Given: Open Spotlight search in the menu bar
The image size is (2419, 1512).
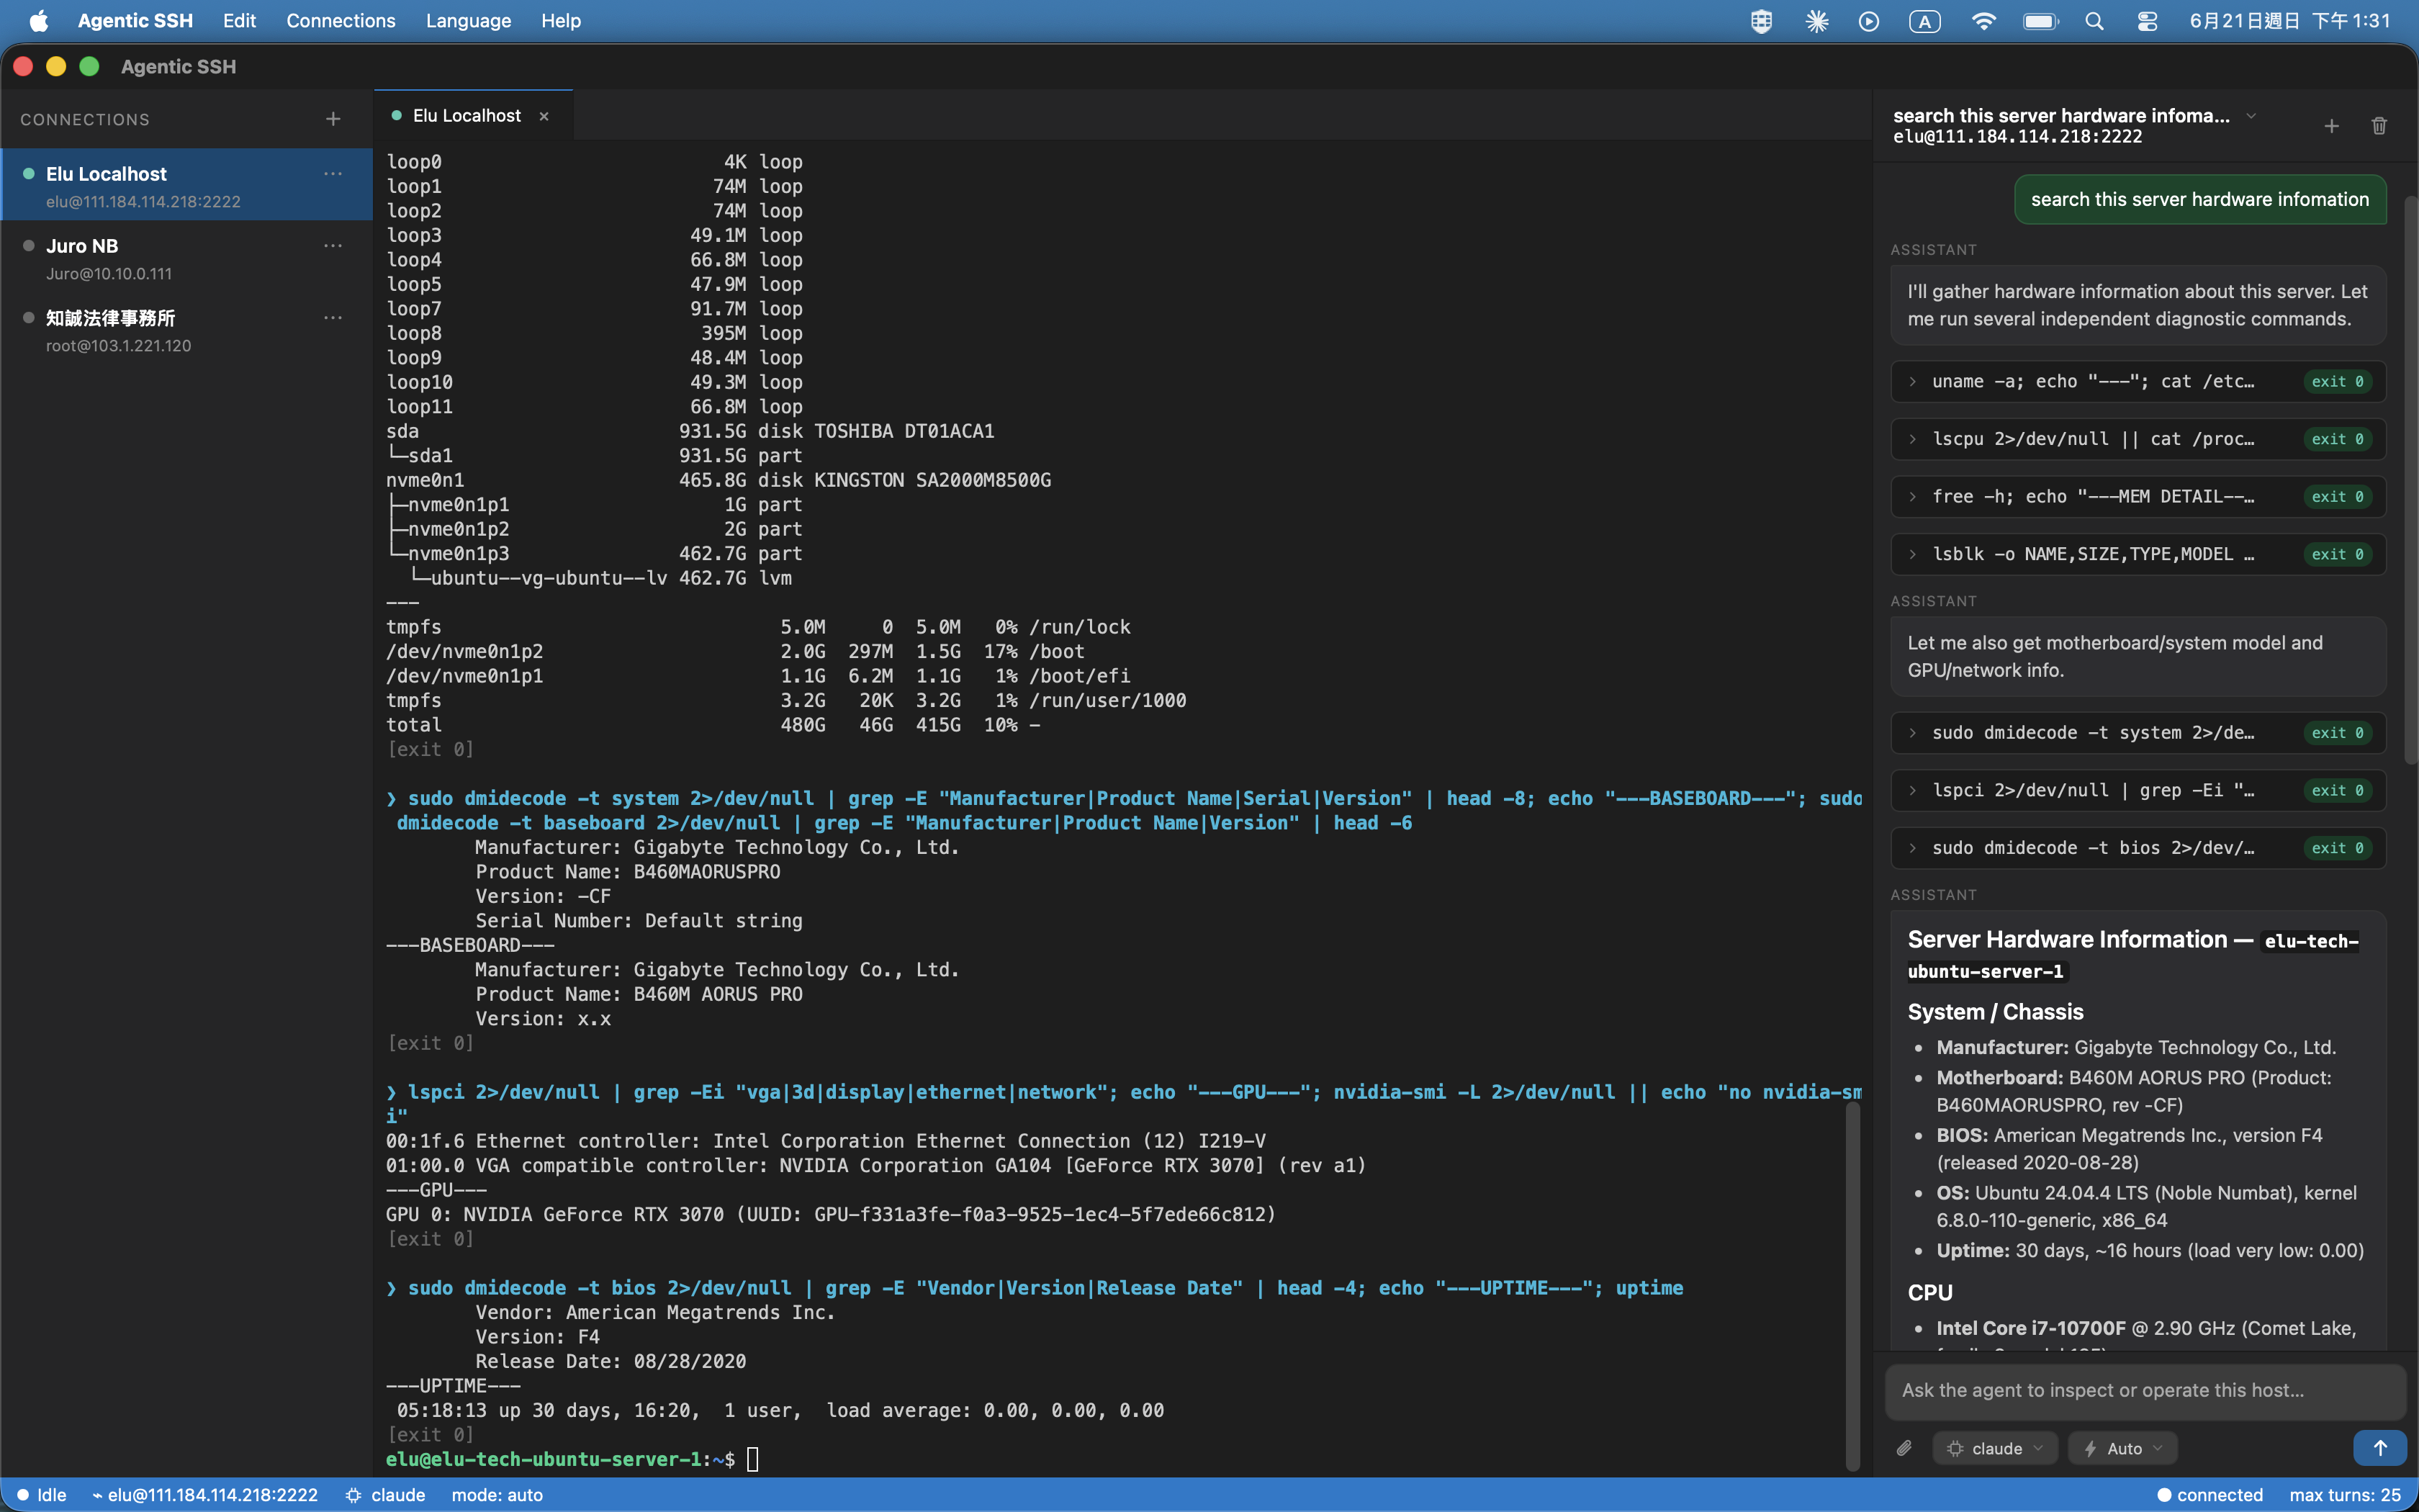Looking at the screenshot, I should point(2094,20).
